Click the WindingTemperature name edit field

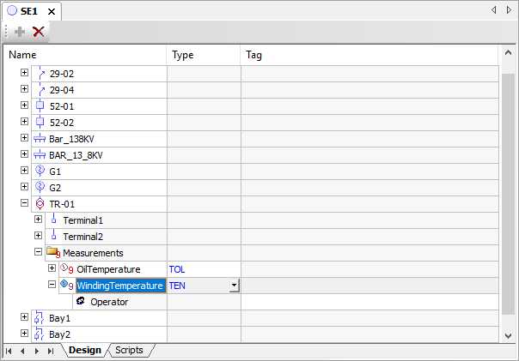tap(119, 286)
